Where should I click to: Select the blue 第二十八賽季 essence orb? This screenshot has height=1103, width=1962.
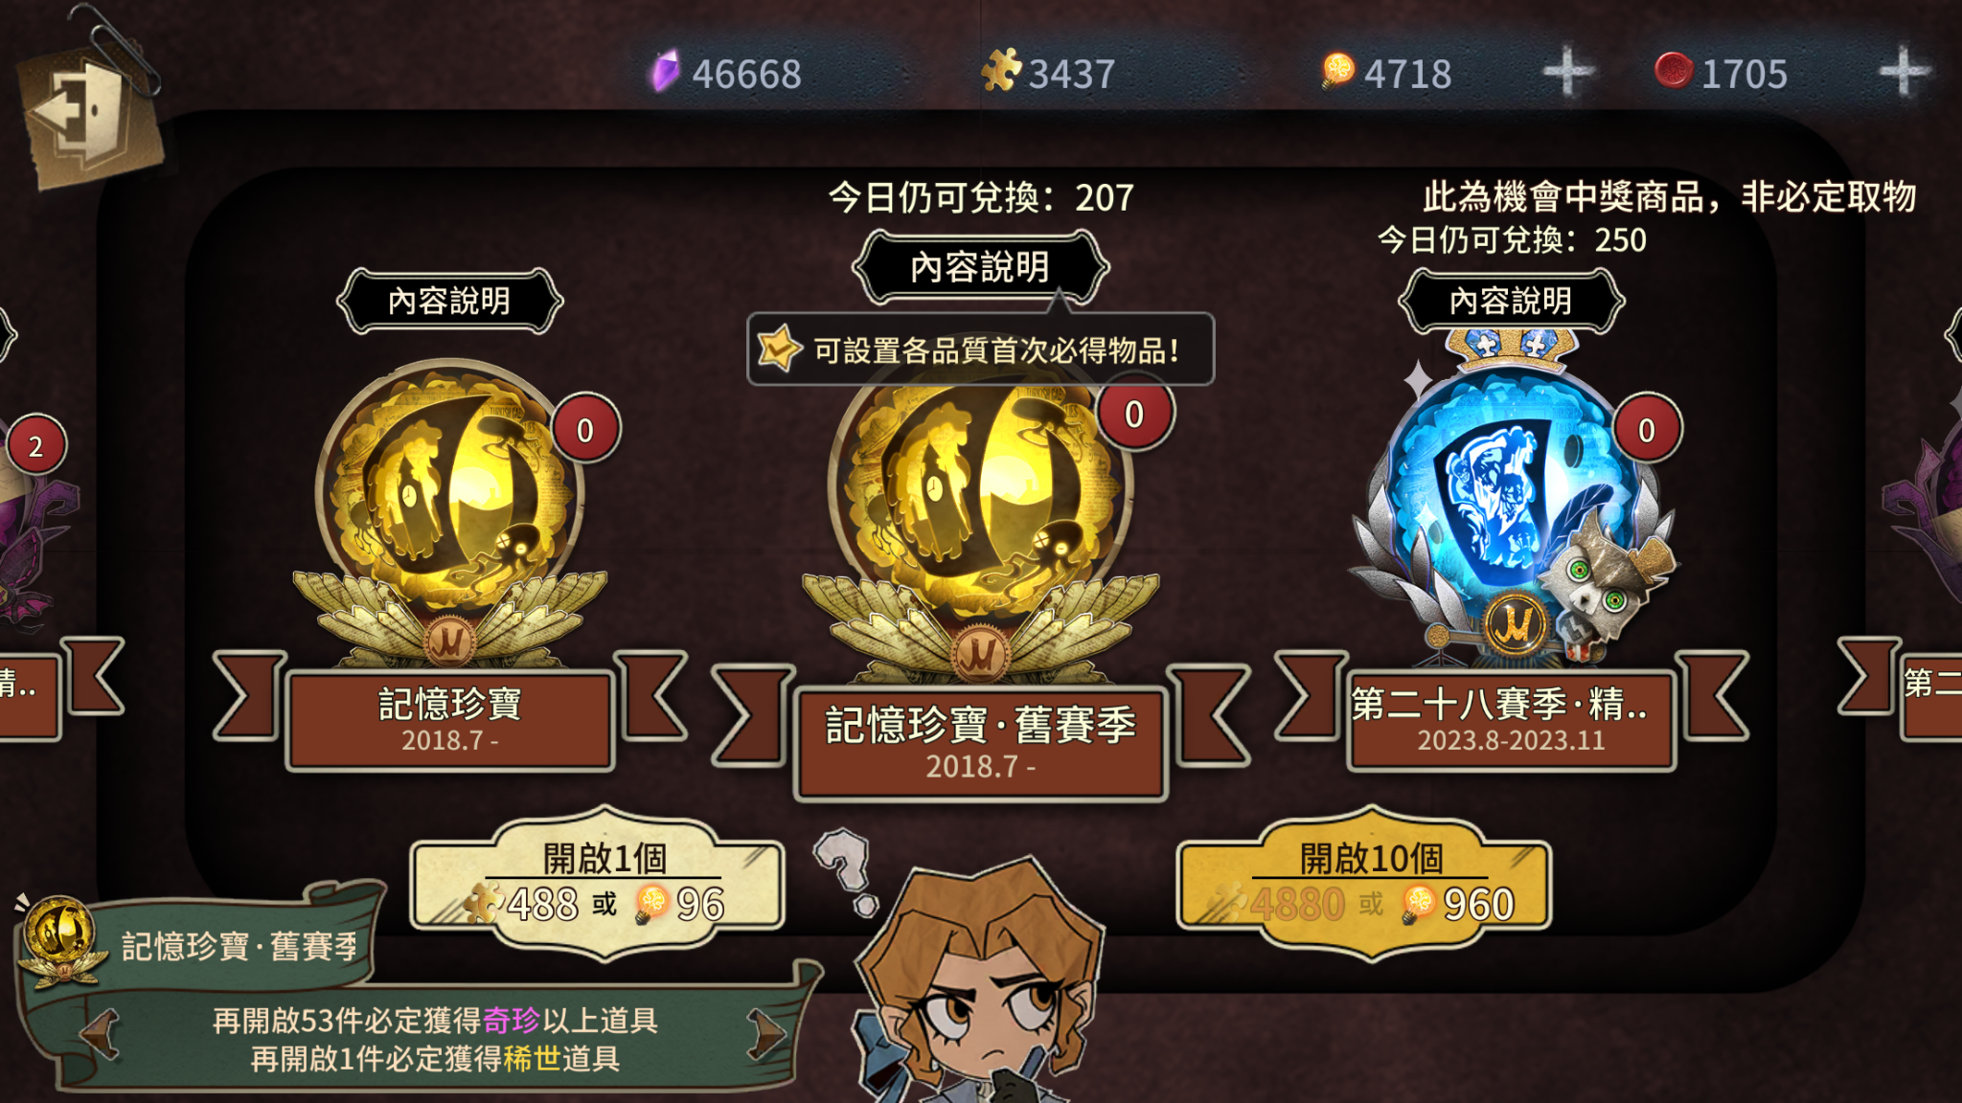click(x=1512, y=498)
